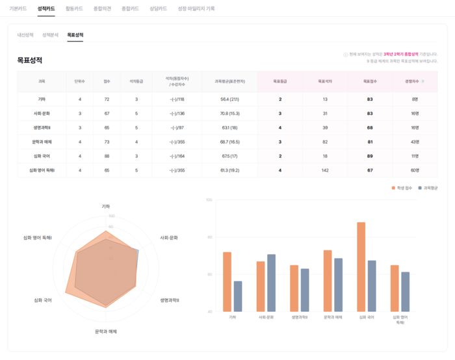Click the 목표등급 column header

point(280,81)
